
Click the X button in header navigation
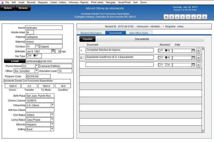[172, 17]
